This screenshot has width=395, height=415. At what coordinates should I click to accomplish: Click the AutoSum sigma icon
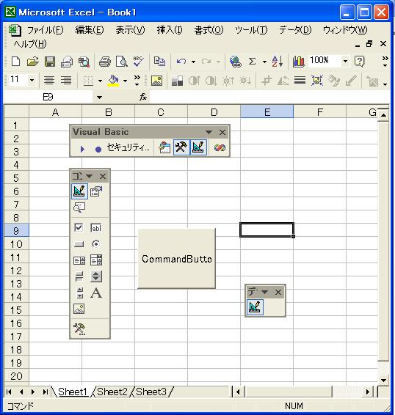pyautogui.click(x=253, y=62)
